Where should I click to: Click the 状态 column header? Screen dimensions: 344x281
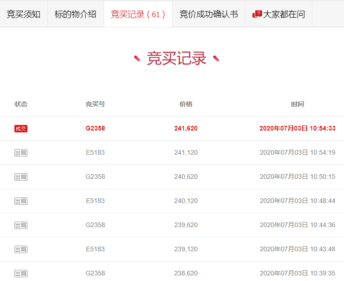pyautogui.click(x=21, y=104)
